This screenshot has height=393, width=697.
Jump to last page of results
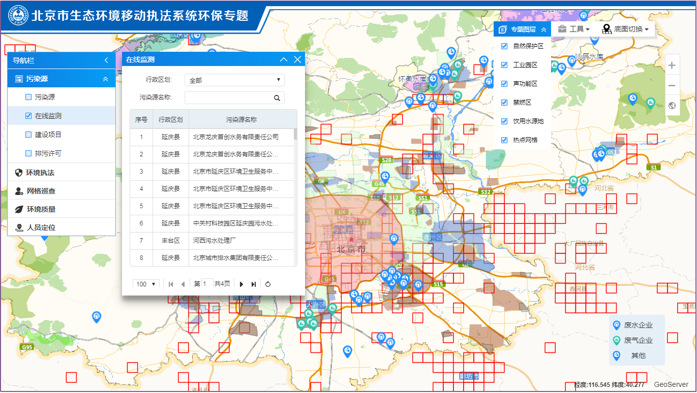point(254,284)
